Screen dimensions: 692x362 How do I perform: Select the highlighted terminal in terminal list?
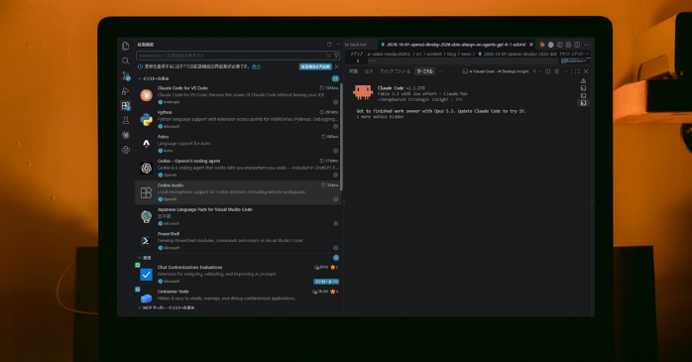click(583, 103)
